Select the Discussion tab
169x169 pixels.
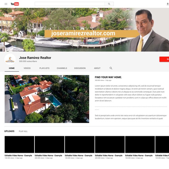[x=80, y=68]
